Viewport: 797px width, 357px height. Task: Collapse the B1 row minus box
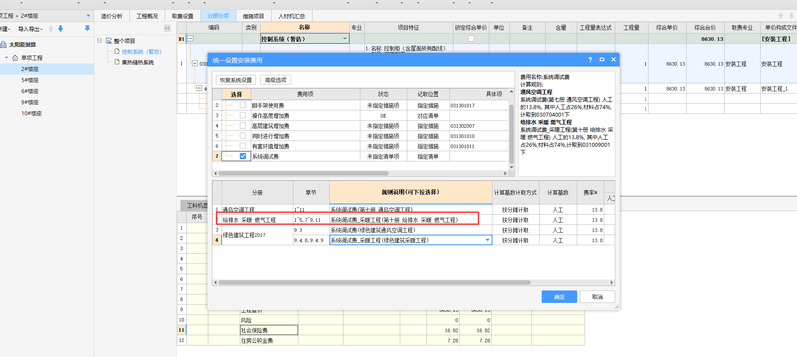191,39
